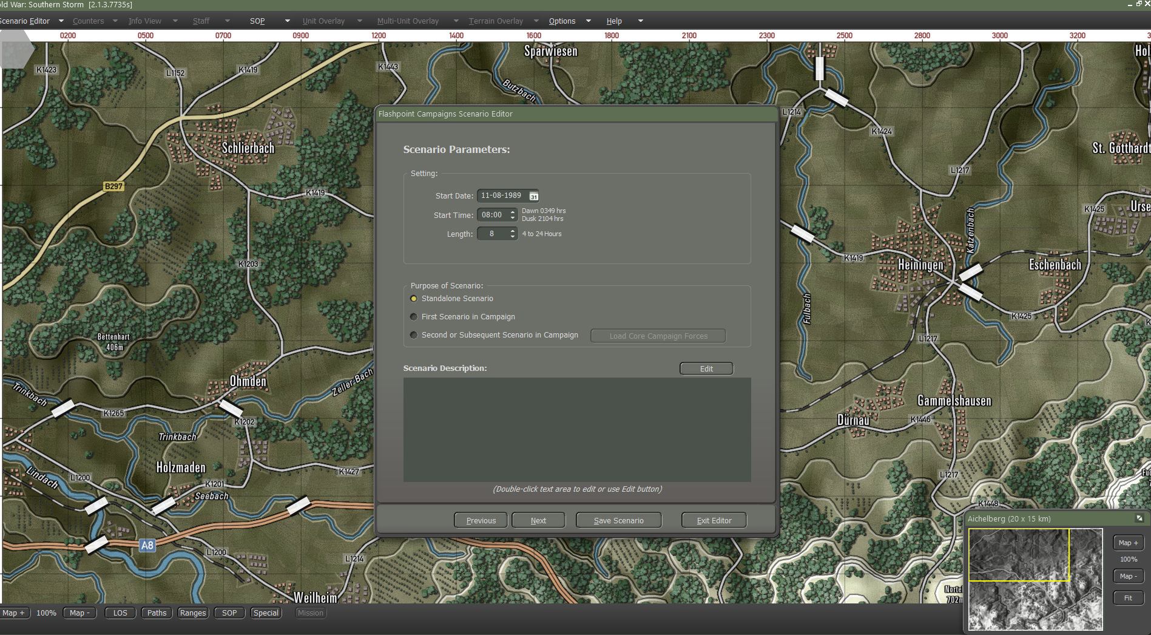Open the Counters menu
The image size is (1151, 635).
(x=89, y=21)
